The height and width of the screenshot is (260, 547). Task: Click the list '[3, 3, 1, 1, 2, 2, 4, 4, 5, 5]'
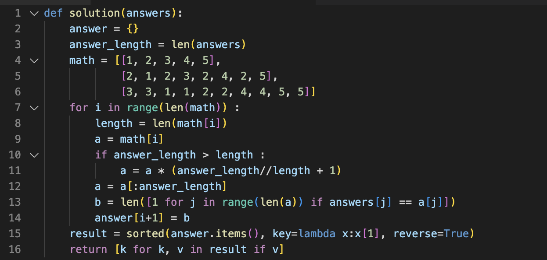point(215,92)
